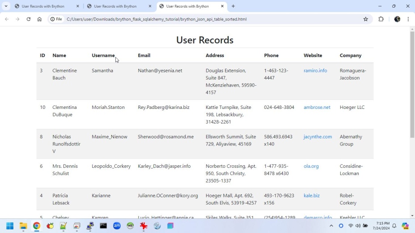
Task: Switch to the second User Records tab
Action: pos(115,6)
